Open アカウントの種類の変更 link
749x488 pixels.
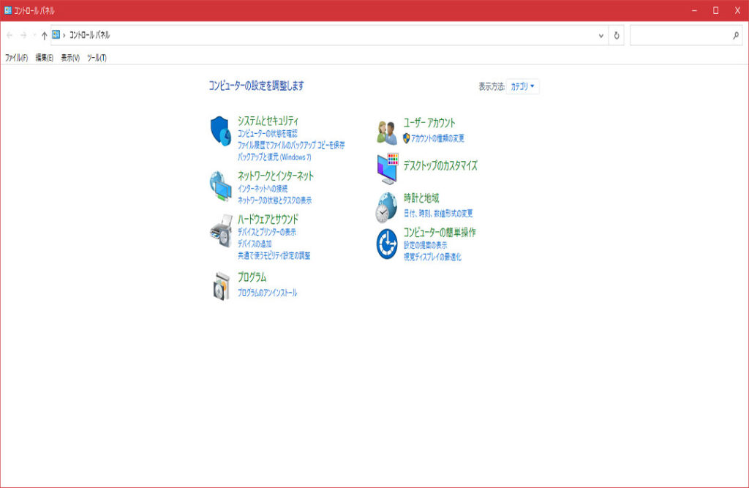[x=437, y=138]
